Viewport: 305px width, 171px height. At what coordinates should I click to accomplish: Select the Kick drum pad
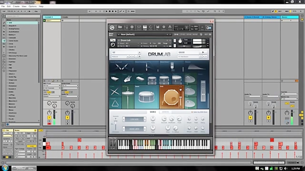[x=171, y=97]
